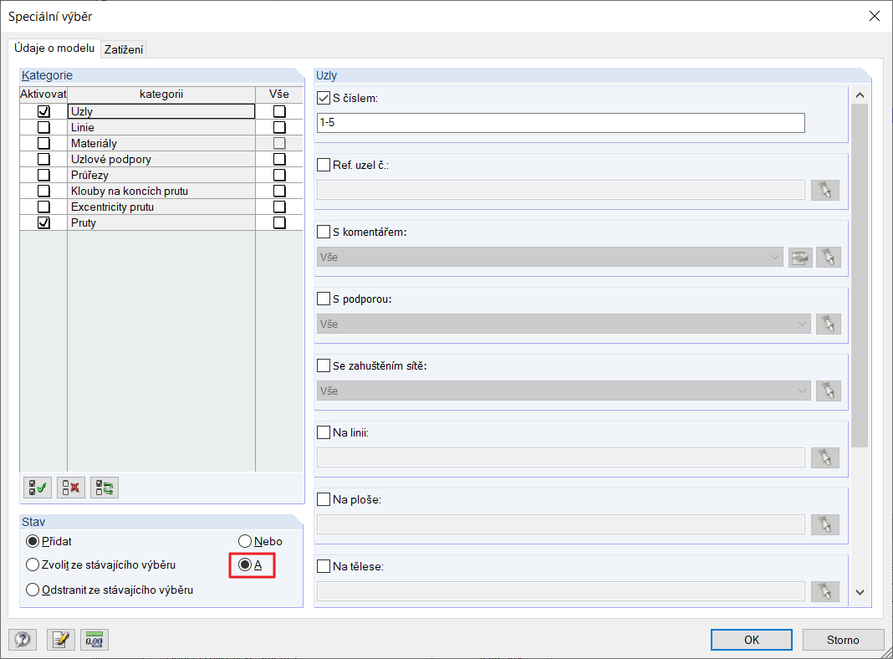Confirm the dialog with OK
The image size is (893, 659).
tap(752, 640)
